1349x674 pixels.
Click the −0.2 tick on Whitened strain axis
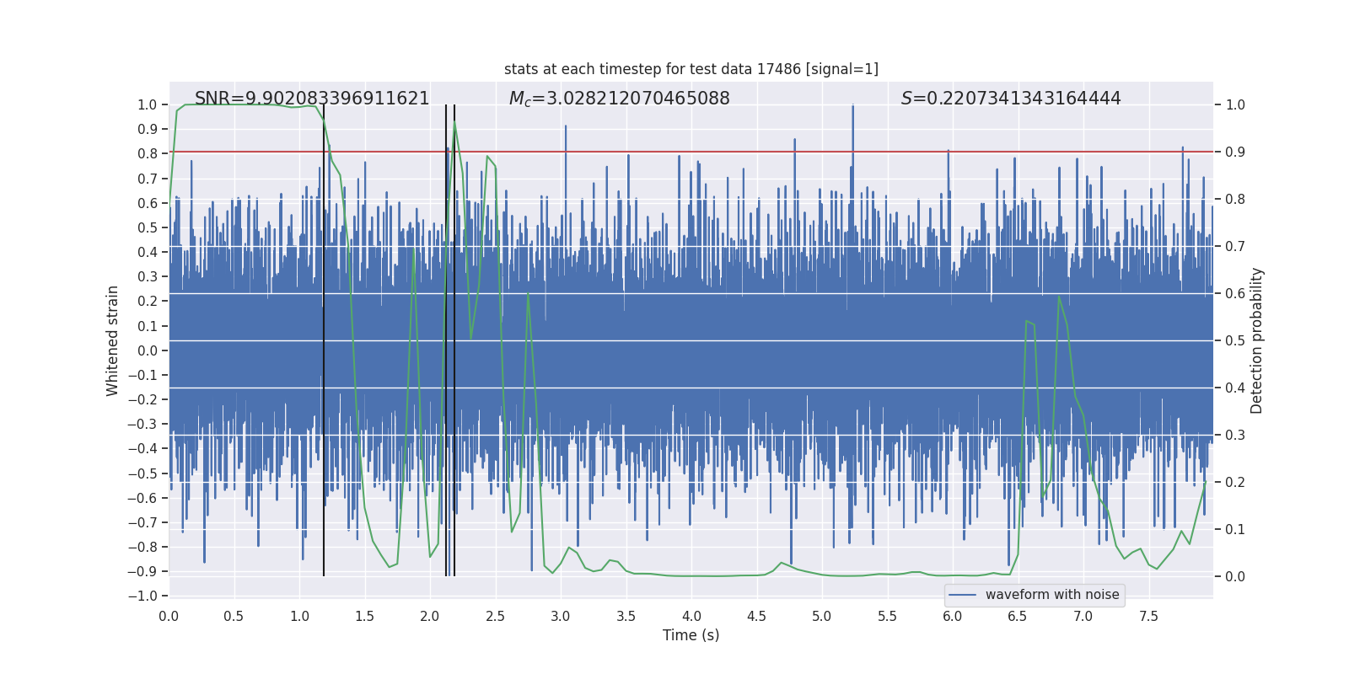[142, 399]
